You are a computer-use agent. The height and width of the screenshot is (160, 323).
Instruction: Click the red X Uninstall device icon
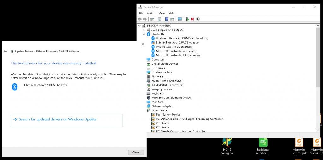pyautogui.click(x=192, y=19)
